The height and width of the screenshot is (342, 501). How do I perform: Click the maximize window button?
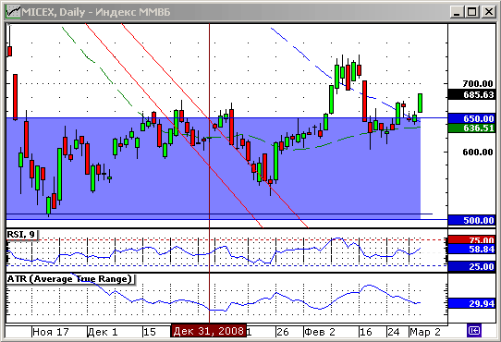[x=472, y=12]
